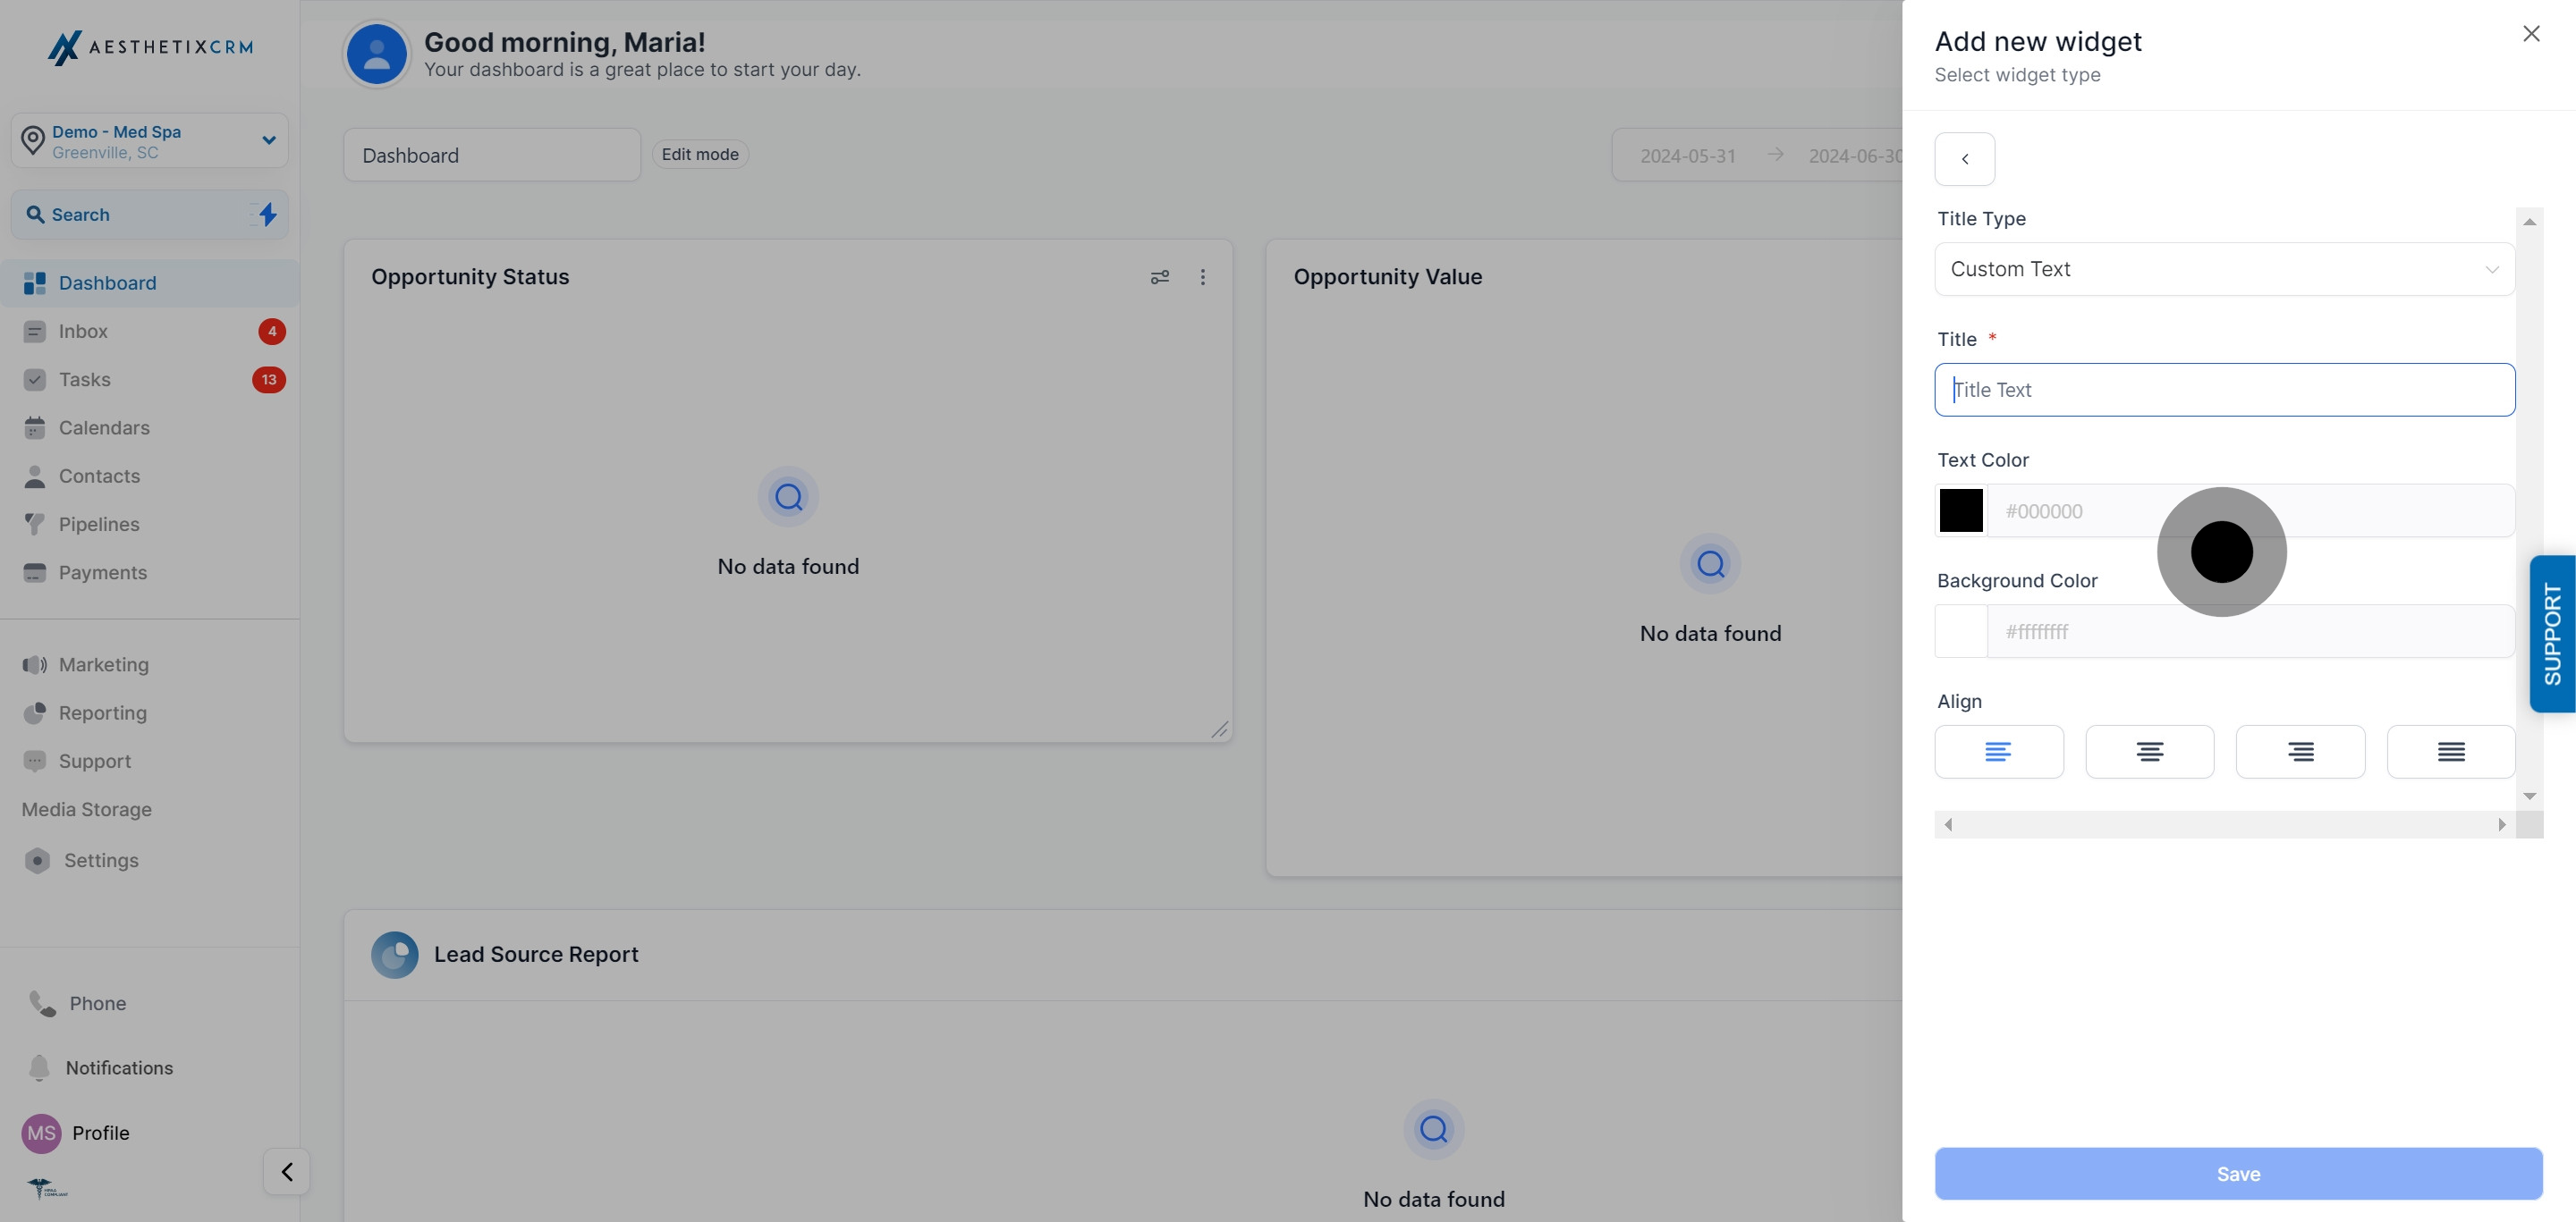This screenshot has height=1222, width=2576.
Task: Save the new widget
Action: pyautogui.click(x=2238, y=1174)
